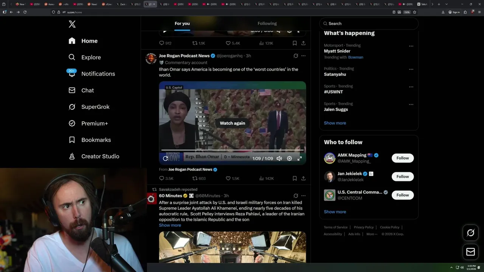Open the floating Grok button
This screenshot has height=272, width=484.
pos(470,233)
